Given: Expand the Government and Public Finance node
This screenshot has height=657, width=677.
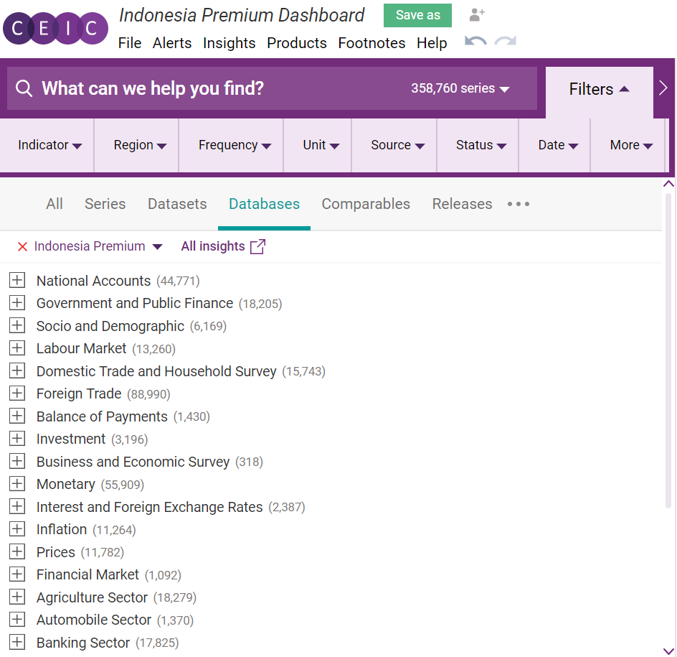Looking at the screenshot, I should click(x=16, y=302).
